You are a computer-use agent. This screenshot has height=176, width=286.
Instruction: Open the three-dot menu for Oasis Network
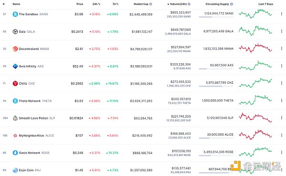point(282,152)
